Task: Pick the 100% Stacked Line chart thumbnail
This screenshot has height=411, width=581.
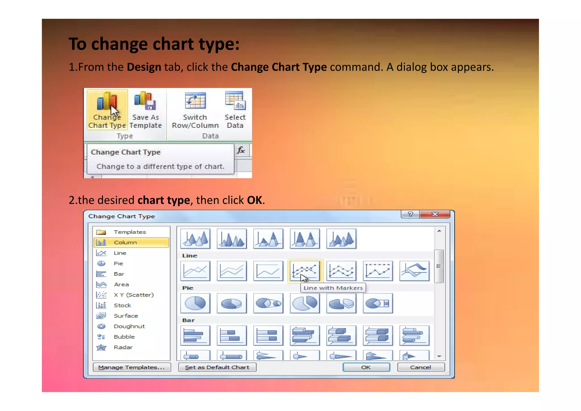Action: click(268, 271)
